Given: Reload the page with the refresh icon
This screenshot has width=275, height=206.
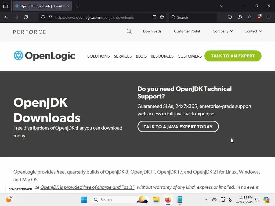Looking at the screenshot, I should tap(26, 17).
